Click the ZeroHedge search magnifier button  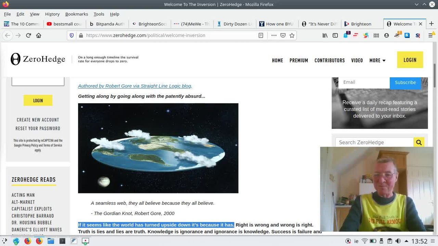click(418, 142)
